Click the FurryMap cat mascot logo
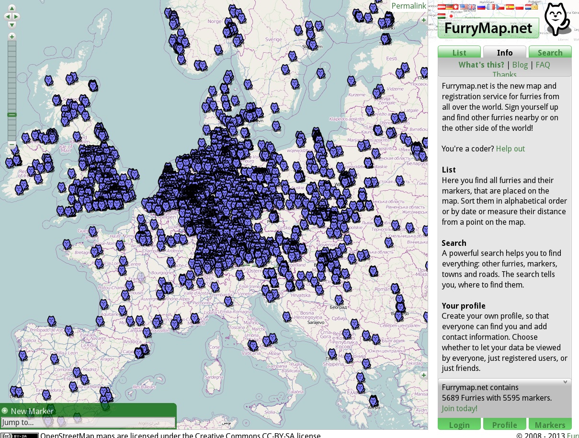Image resolution: width=579 pixels, height=438 pixels. 556,19
